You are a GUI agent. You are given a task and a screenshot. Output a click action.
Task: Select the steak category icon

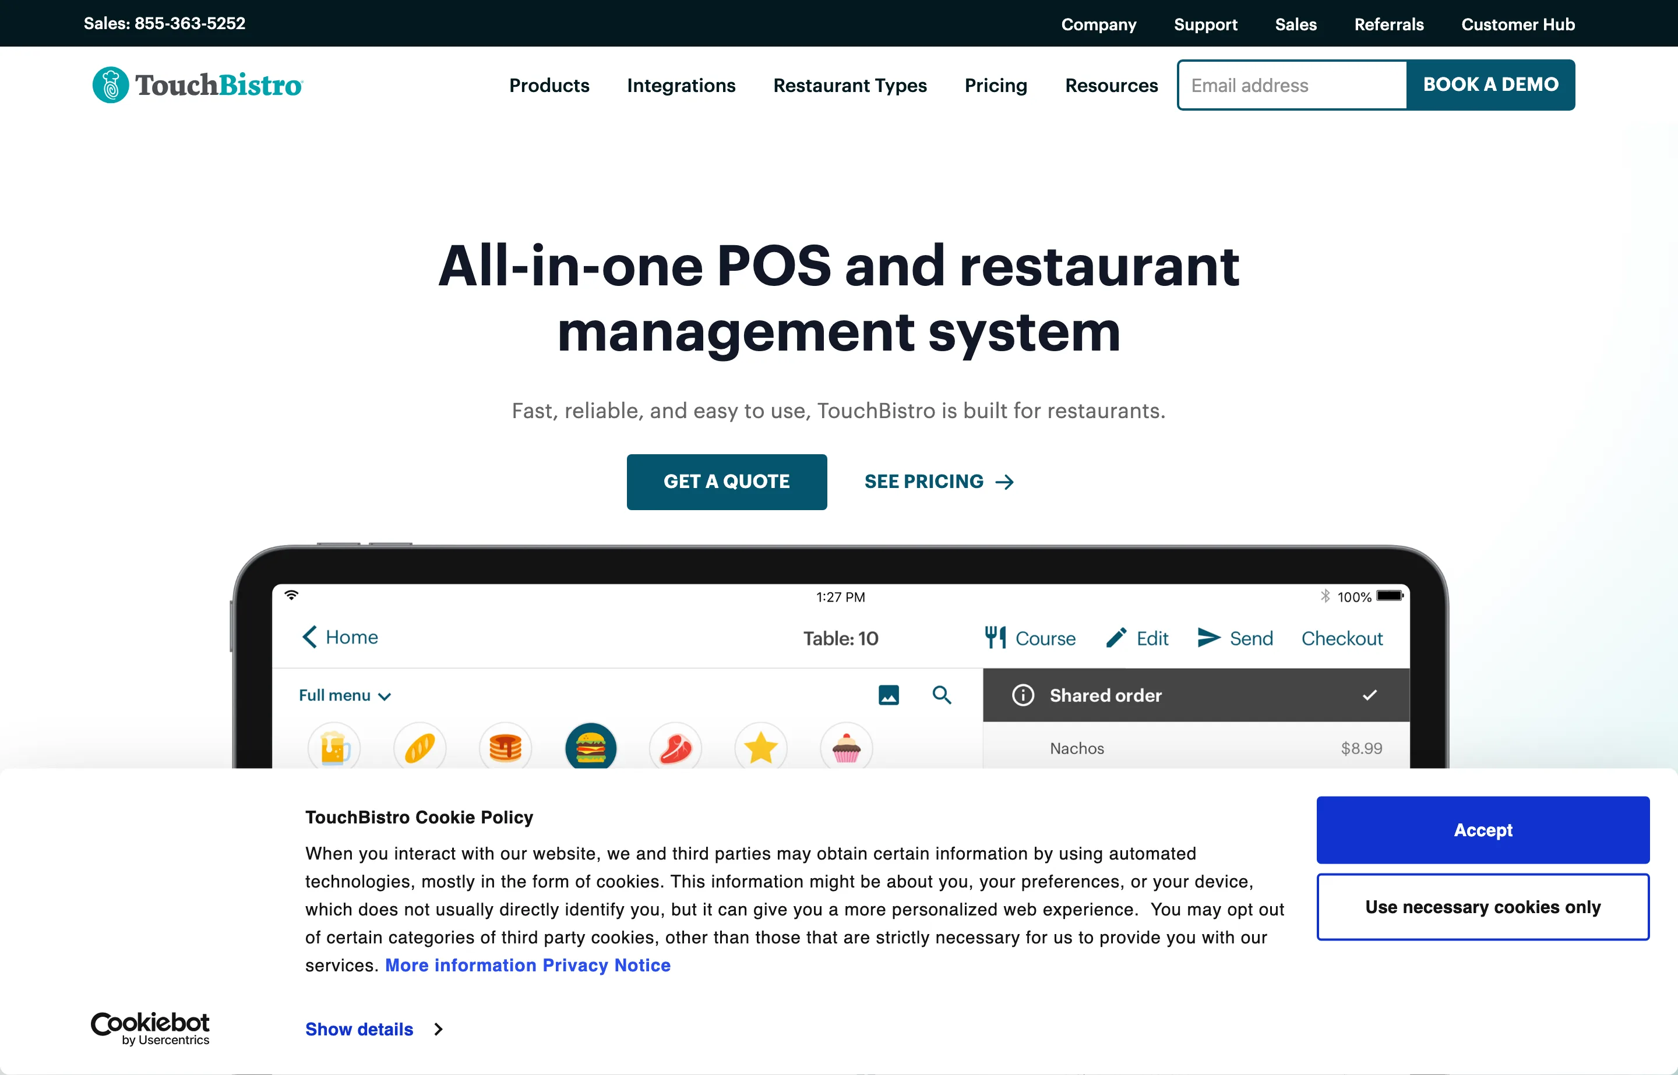coord(676,748)
